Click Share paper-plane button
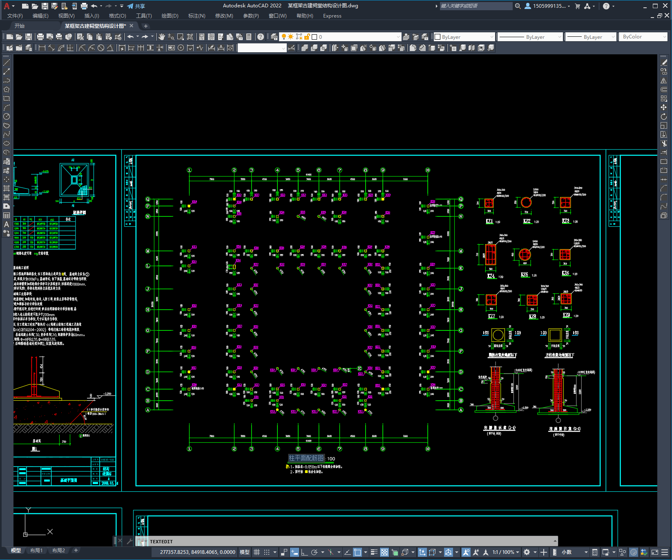This screenshot has width=672, height=560. tap(136, 6)
